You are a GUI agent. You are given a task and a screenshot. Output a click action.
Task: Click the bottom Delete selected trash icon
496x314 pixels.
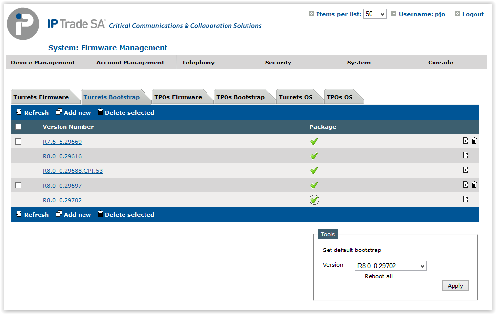[x=100, y=214]
